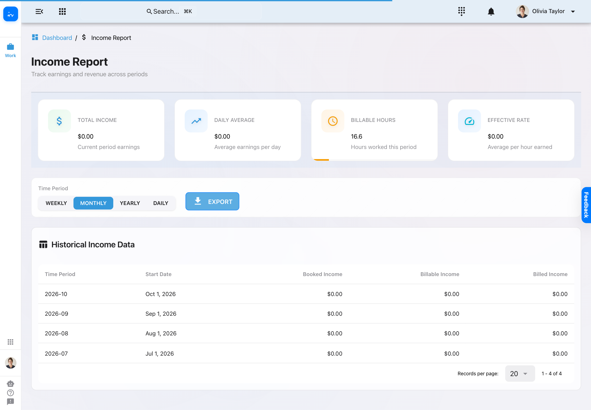Click the Daily Average trend icon
The height and width of the screenshot is (410, 591).
tap(196, 121)
